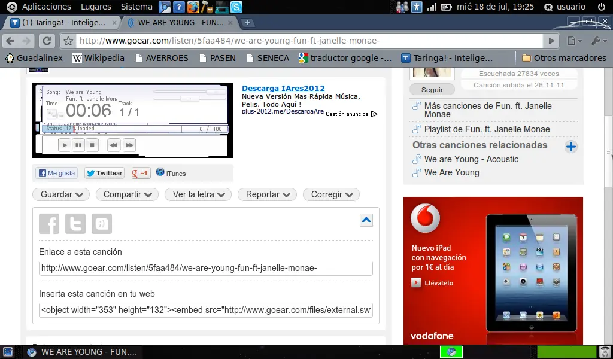
Task: Click the play button in the goear player
Action: click(65, 145)
